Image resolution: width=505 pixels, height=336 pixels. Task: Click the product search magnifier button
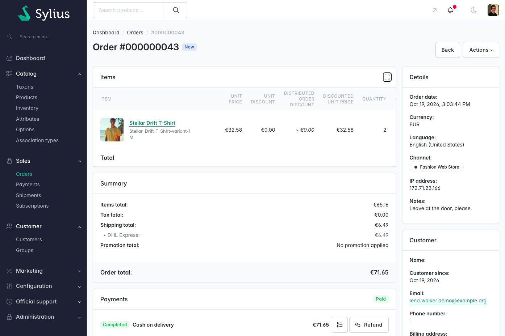(176, 10)
